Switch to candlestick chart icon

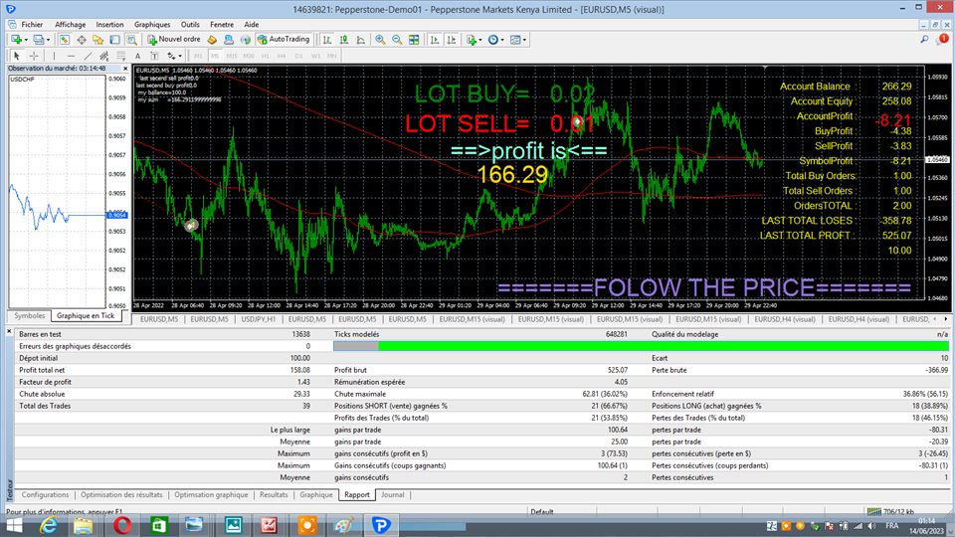click(x=344, y=40)
